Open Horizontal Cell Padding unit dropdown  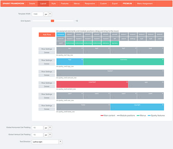50,128
